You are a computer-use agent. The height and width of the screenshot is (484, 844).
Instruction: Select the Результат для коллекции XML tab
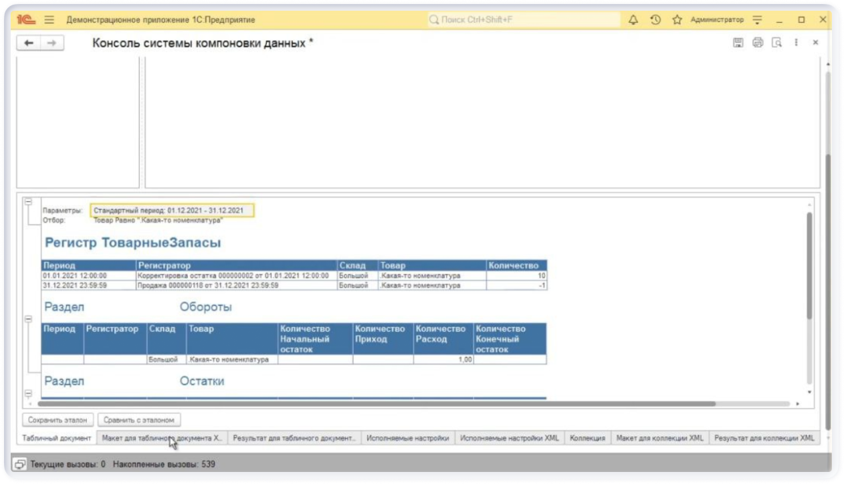[764, 439]
